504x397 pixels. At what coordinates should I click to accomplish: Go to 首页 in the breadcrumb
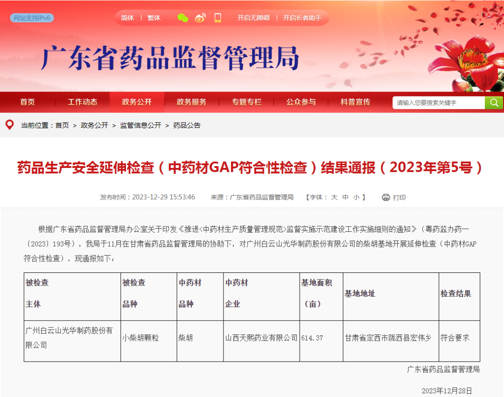[62, 125]
